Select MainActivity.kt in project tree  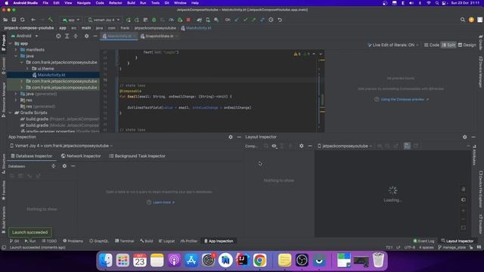(51, 75)
